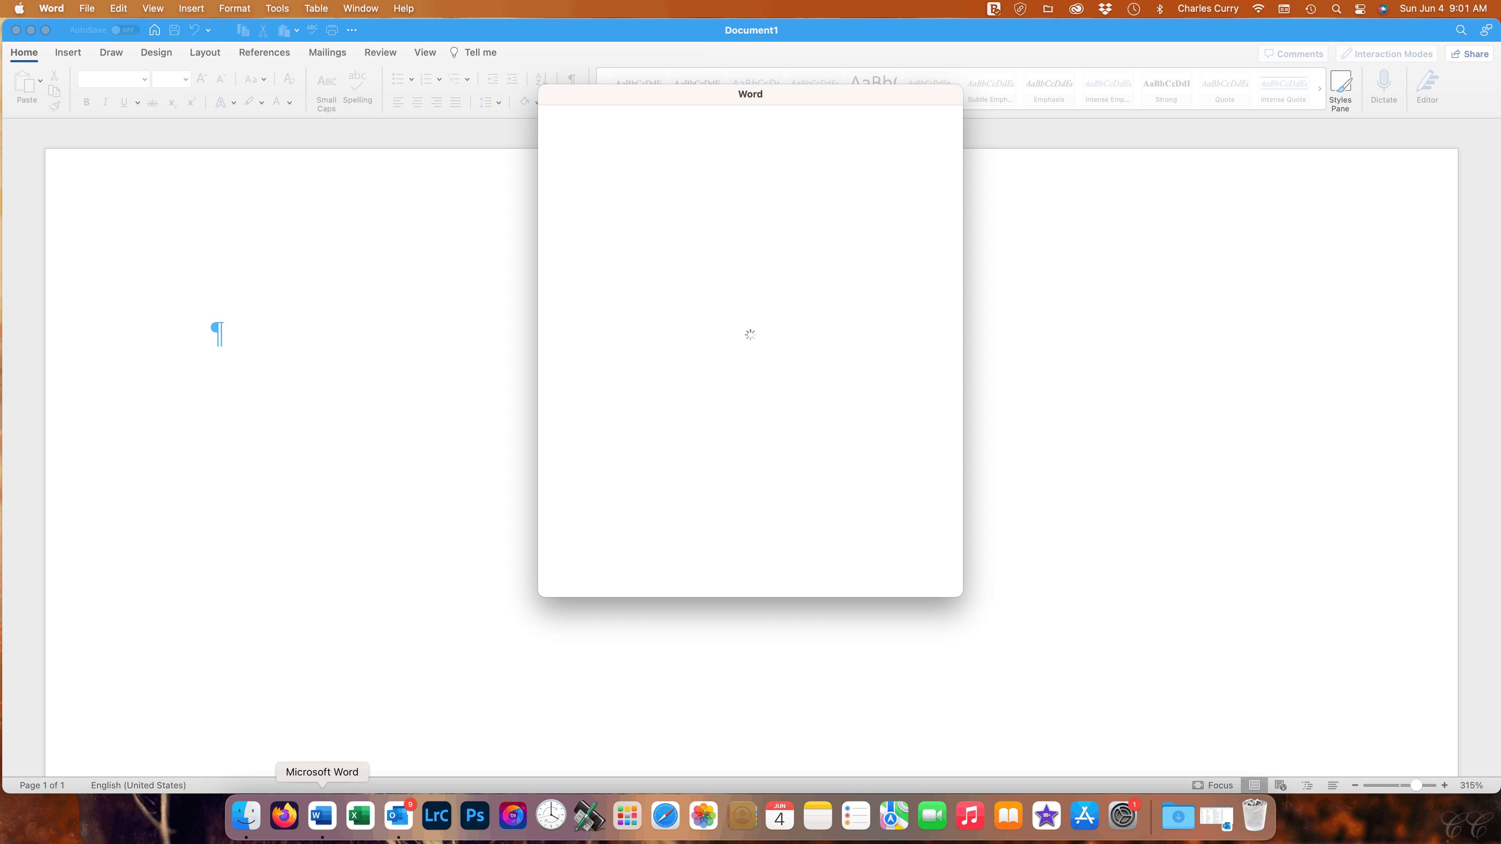
Task: Expand the styles gallery arrow
Action: (1319, 89)
